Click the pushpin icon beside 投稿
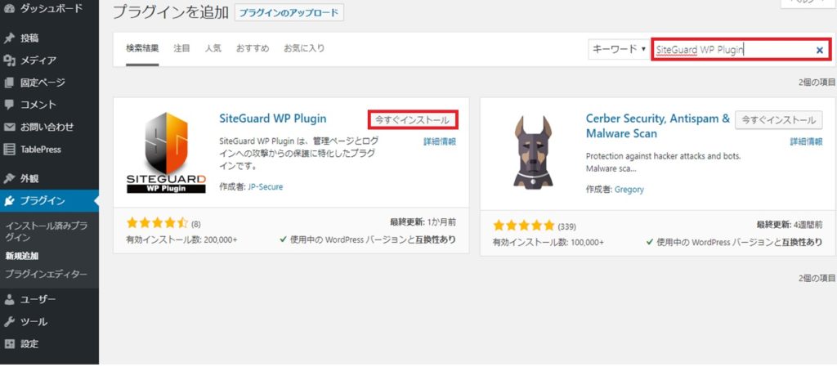The width and height of the screenshot is (837, 367). pyautogui.click(x=9, y=38)
